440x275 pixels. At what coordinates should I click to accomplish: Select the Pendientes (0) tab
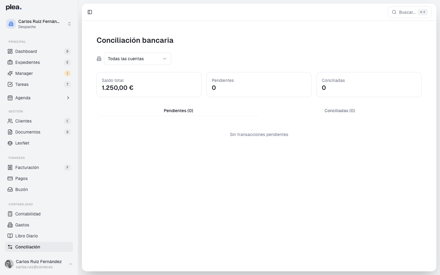[178, 111]
